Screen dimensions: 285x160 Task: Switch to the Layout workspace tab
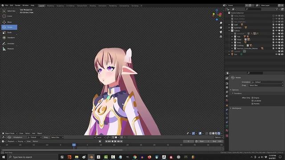point(41,6)
